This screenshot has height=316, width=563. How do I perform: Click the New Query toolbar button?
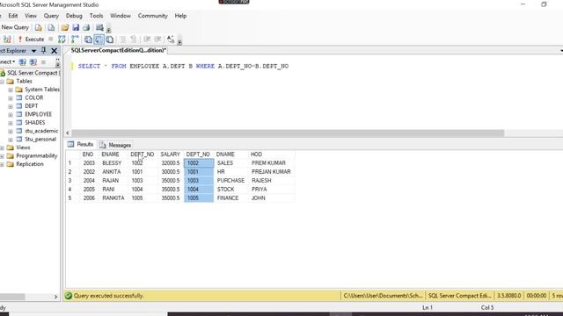[x=14, y=27]
